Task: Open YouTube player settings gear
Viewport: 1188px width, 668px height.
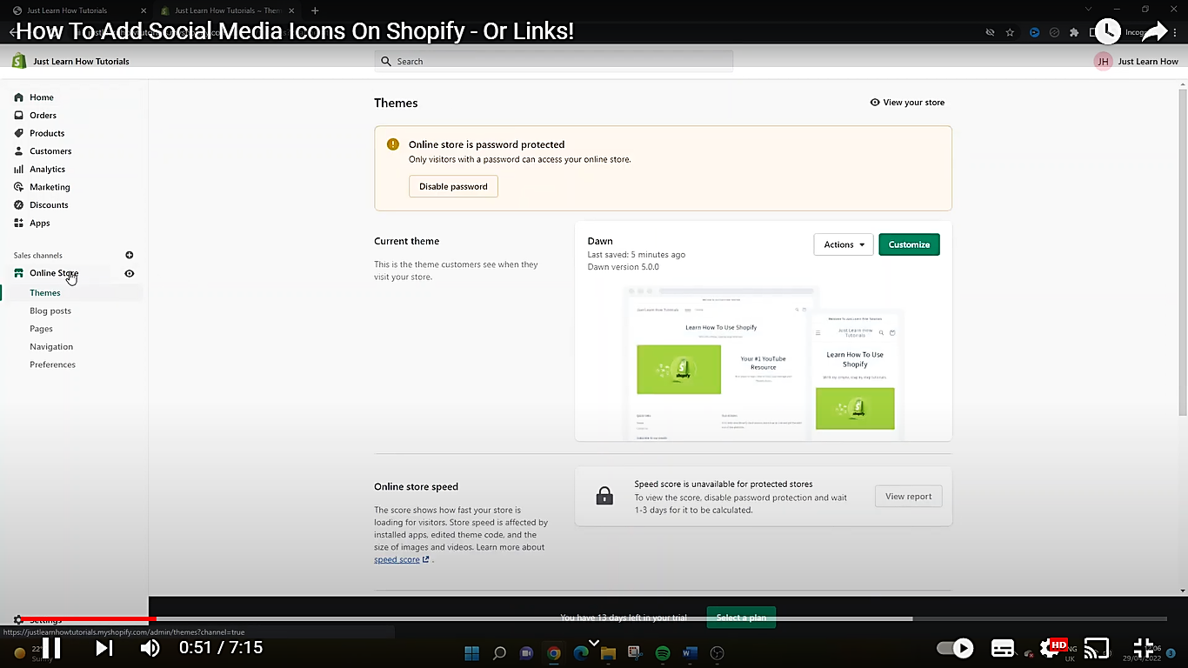Action: 1050,648
